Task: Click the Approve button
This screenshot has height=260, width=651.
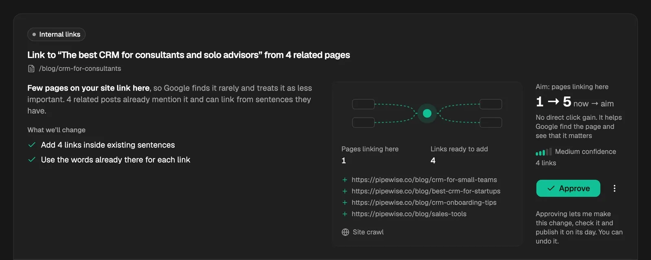Action: point(568,188)
